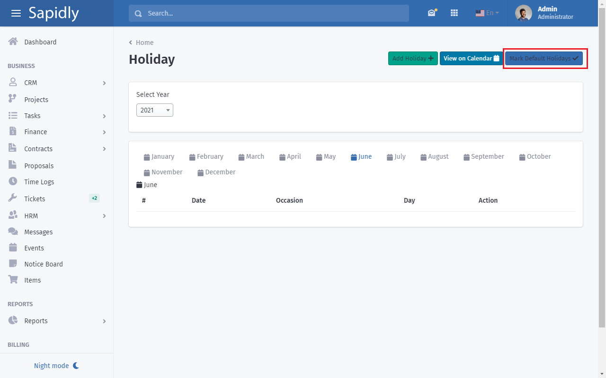Switch to the February tab
This screenshot has height=378, width=606.
pyautogui.click(x=206, y=156)
